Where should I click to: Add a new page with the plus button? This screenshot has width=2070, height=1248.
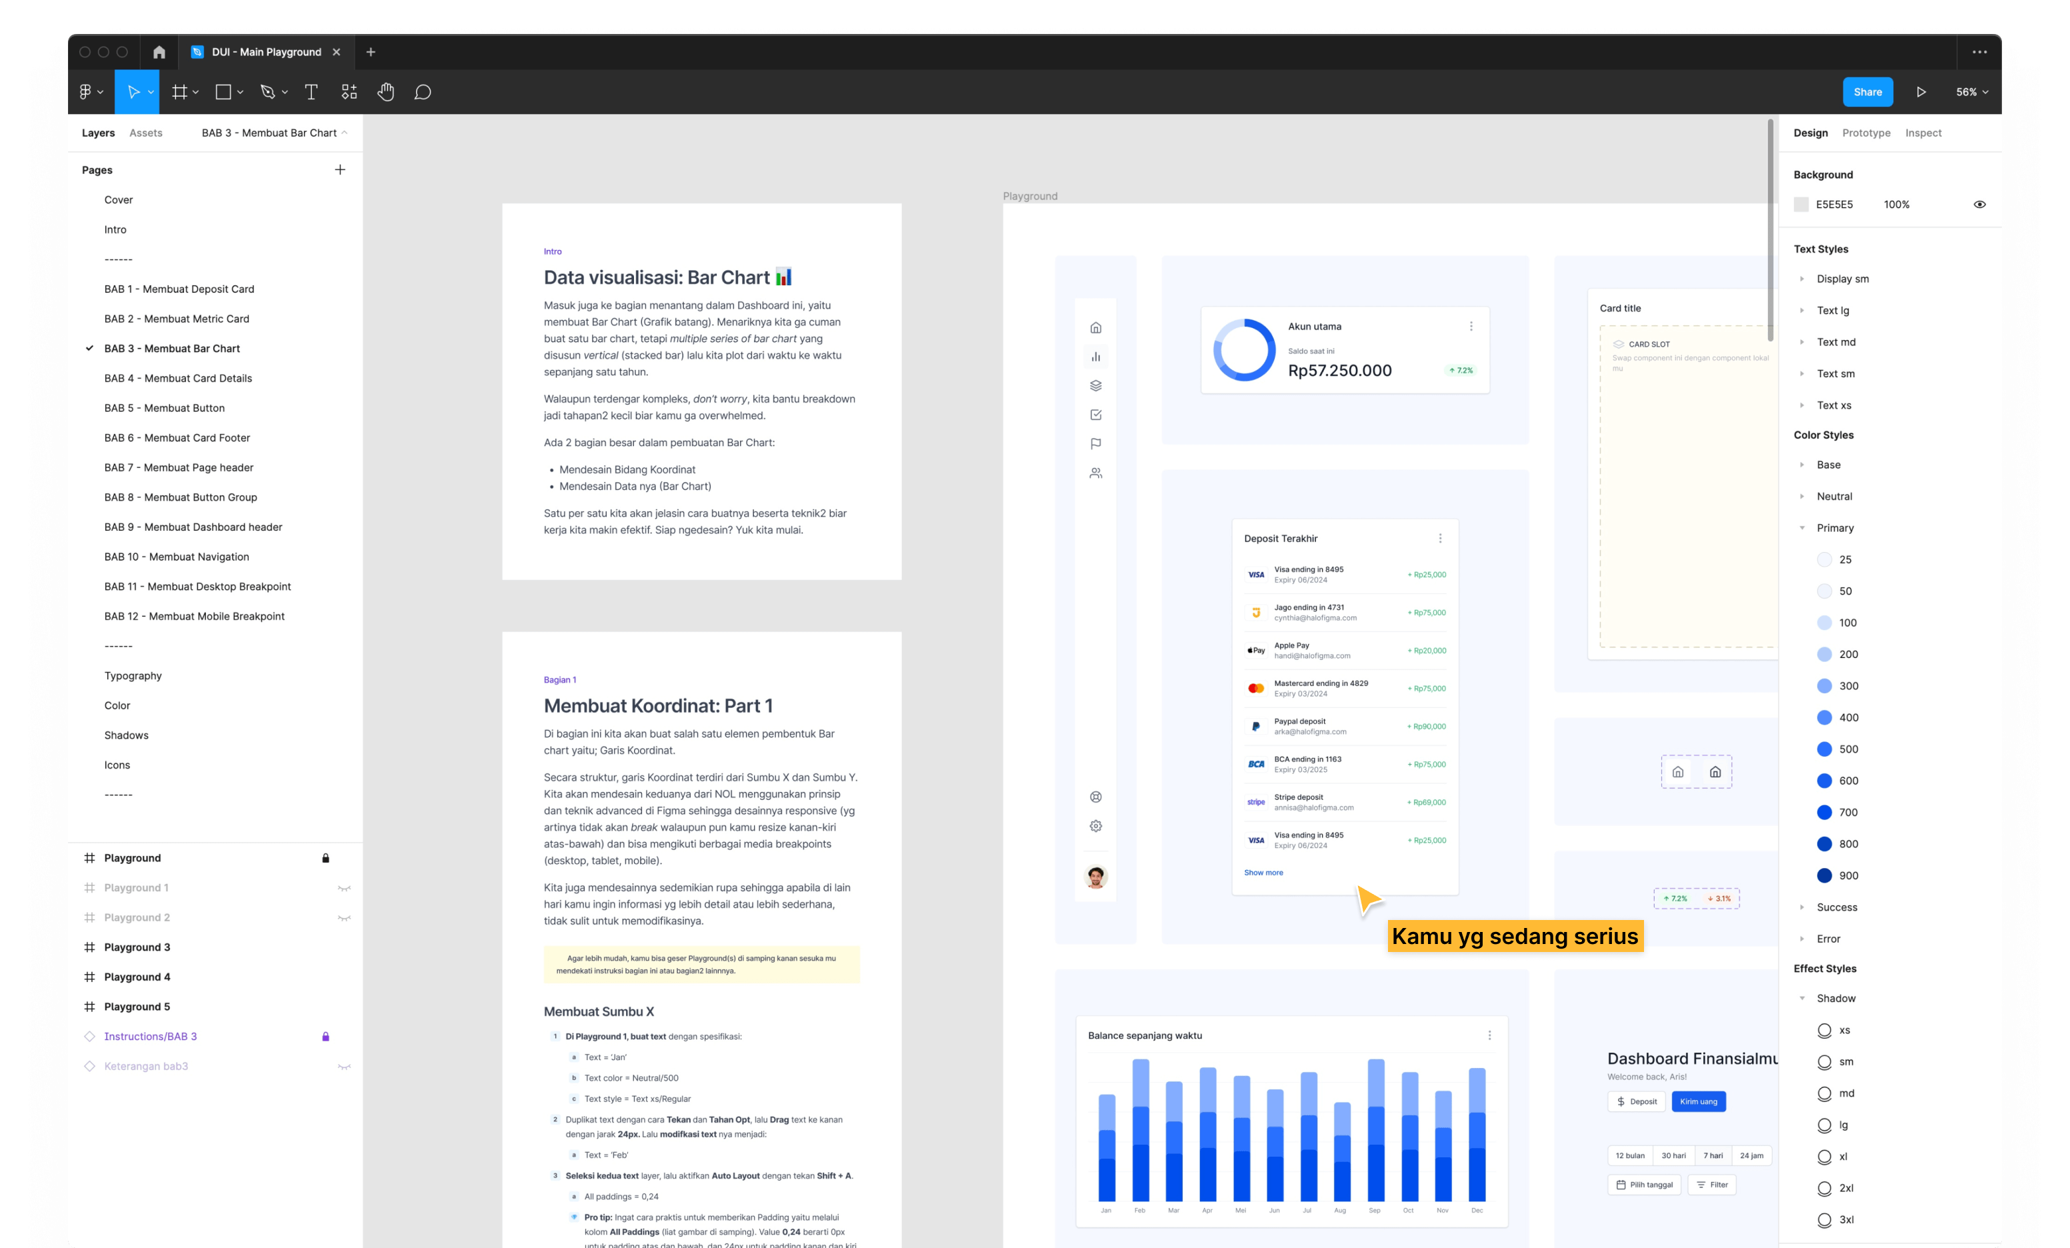[340, 169]
